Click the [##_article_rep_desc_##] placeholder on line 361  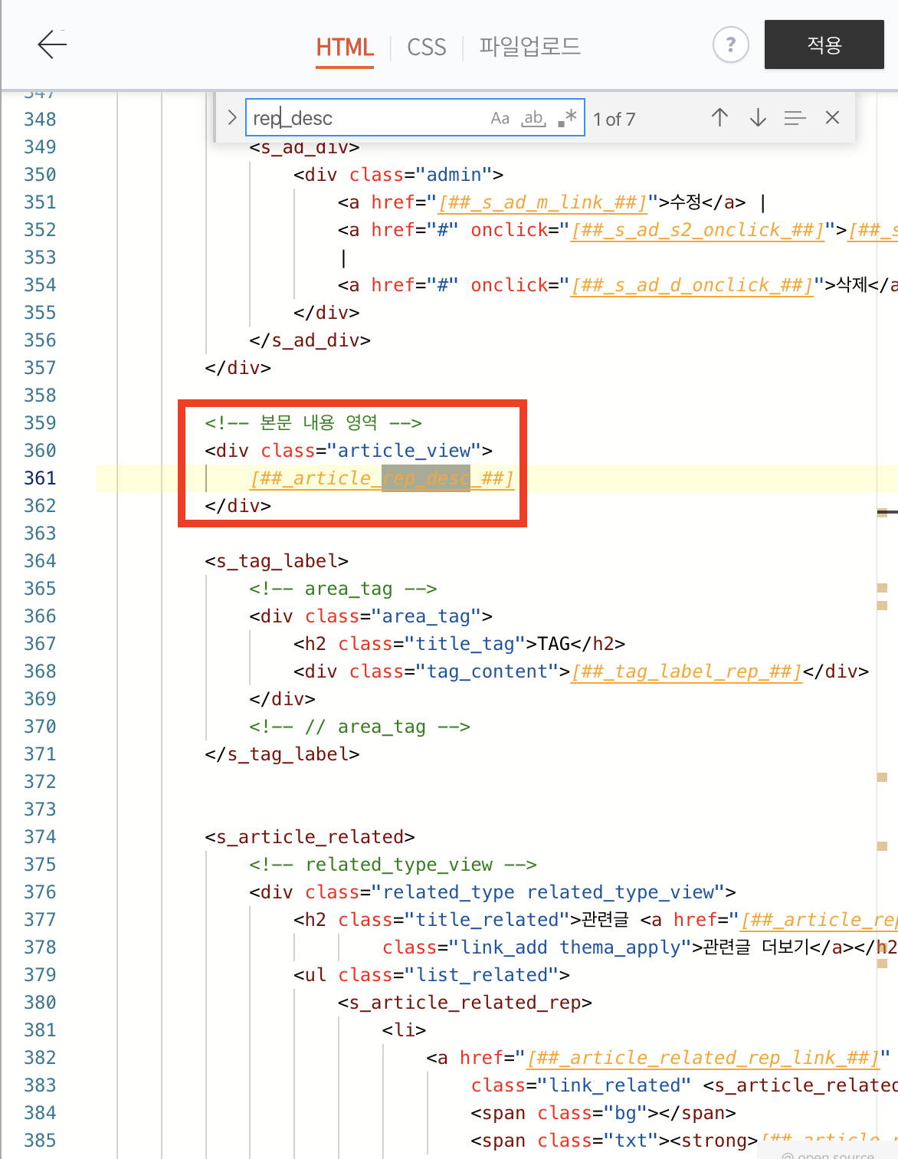point(382,478)
